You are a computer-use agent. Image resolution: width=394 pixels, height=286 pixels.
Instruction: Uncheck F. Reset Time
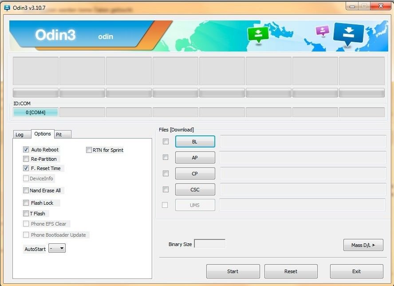26,168
